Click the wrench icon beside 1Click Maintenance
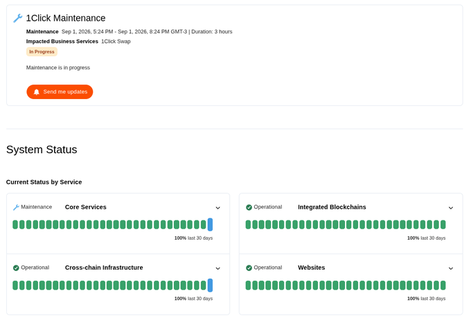Screen dimensions: 471x323 point(18,18)
